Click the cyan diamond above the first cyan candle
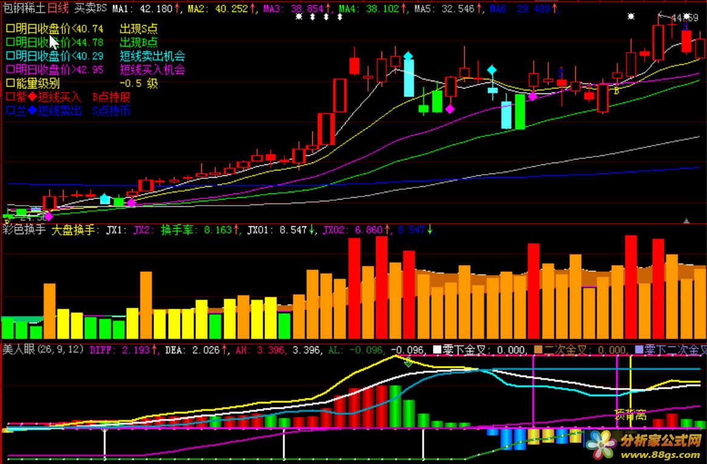 pos(409,56)
